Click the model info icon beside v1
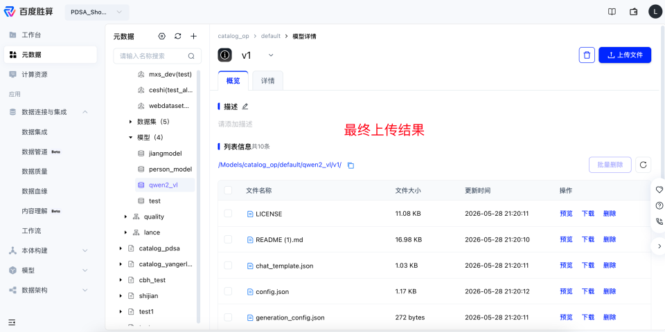 tap(224, 55)
